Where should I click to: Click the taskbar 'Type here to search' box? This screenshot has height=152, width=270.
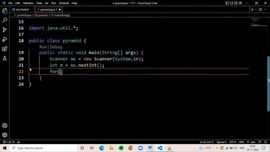pyautogui.click(x=43, y=148)
